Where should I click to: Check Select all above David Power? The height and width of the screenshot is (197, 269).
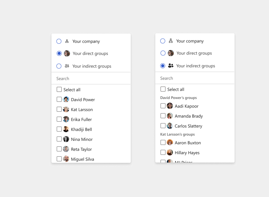pyautogui.click(x=59, y=89)
